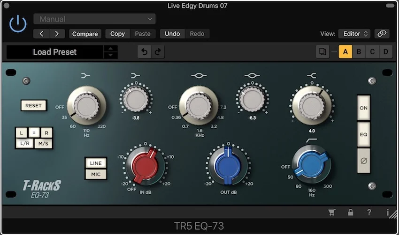Go to next preset arrow

click(57, 34)
